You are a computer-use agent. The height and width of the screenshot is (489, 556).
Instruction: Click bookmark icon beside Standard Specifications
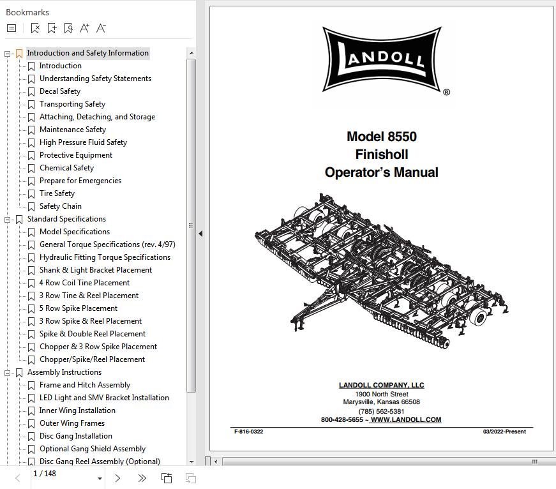pyautogui.click(x=19, y=220)
